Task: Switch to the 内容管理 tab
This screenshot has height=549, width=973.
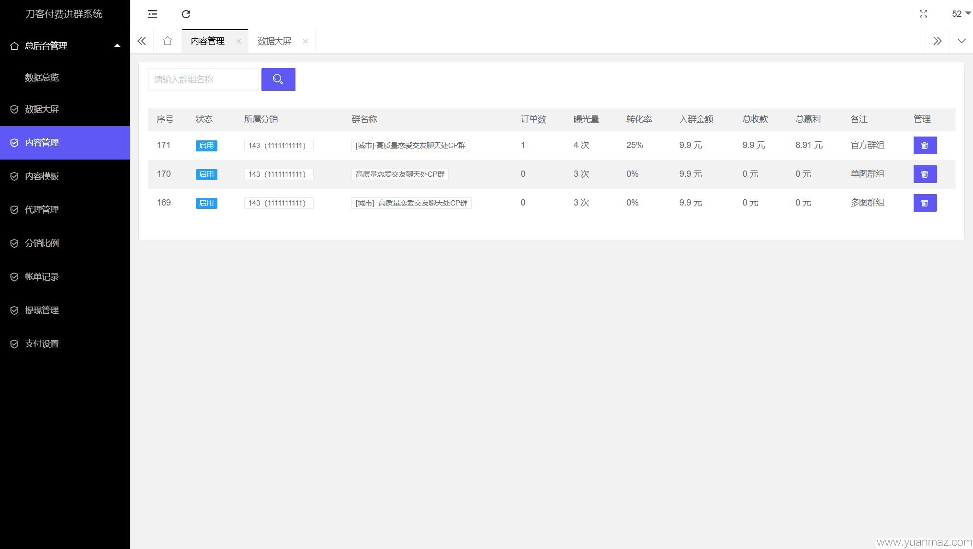Action: 208,41
